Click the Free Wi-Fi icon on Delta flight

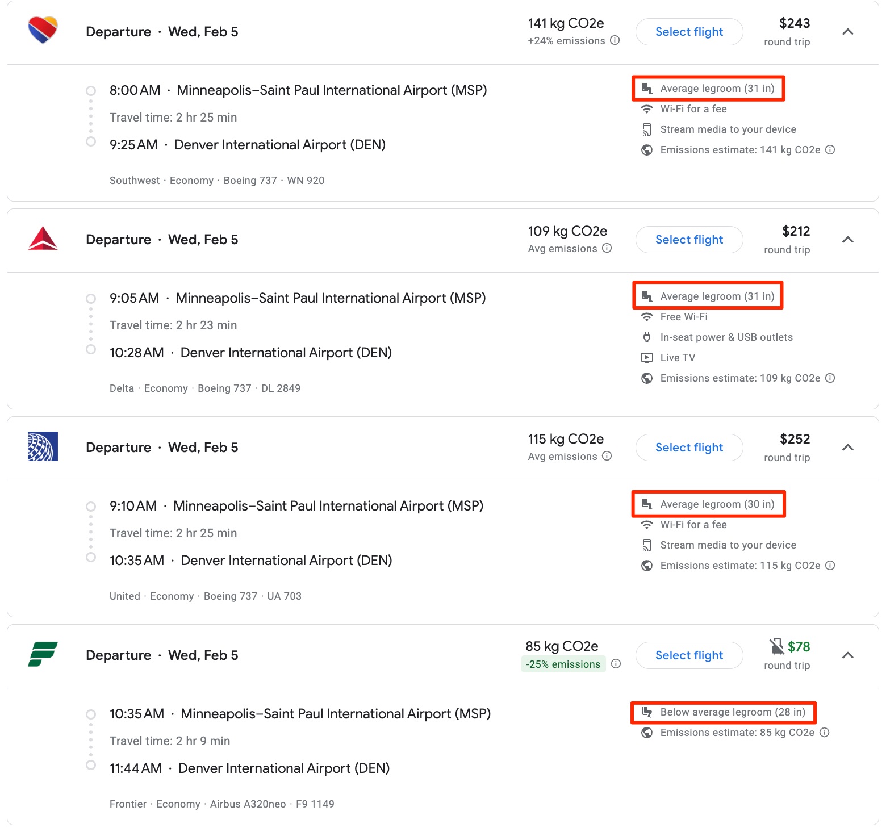(647, 316)
